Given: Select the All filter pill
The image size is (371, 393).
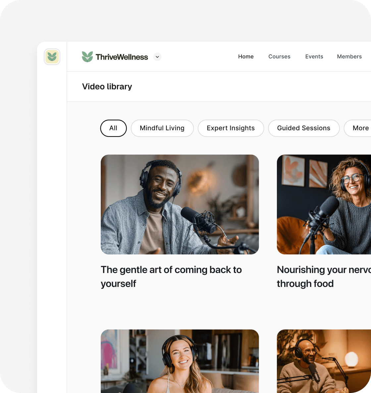Looking at the screenshot, I should coord(114,128).
